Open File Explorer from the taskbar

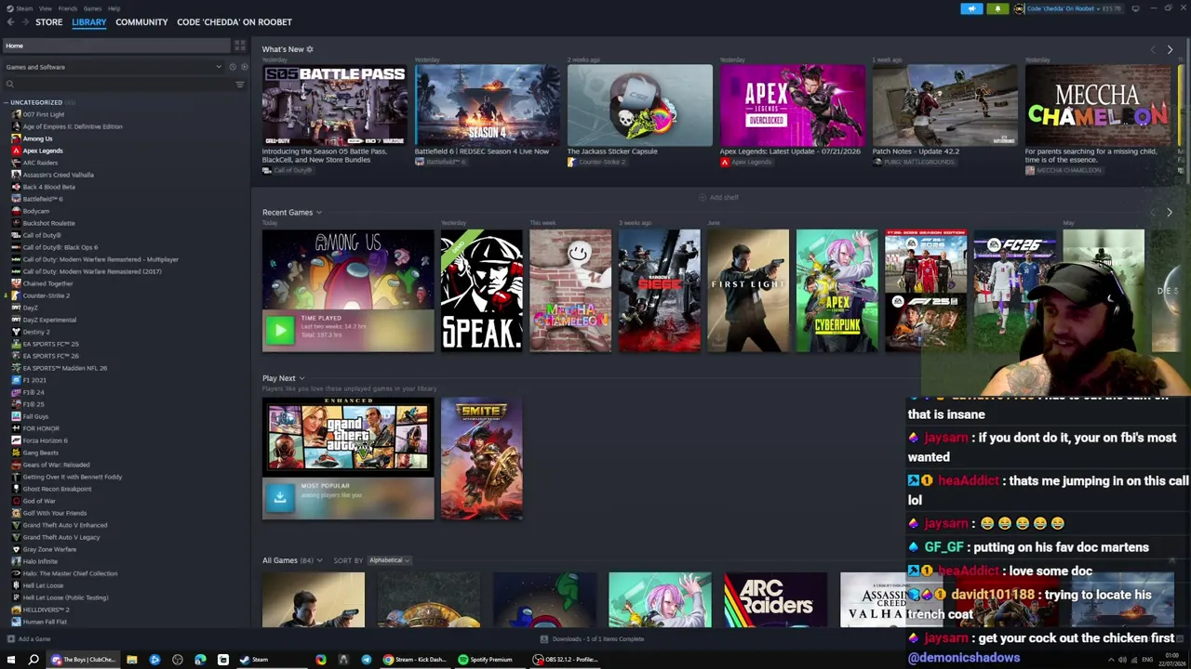tap(132, 660)
